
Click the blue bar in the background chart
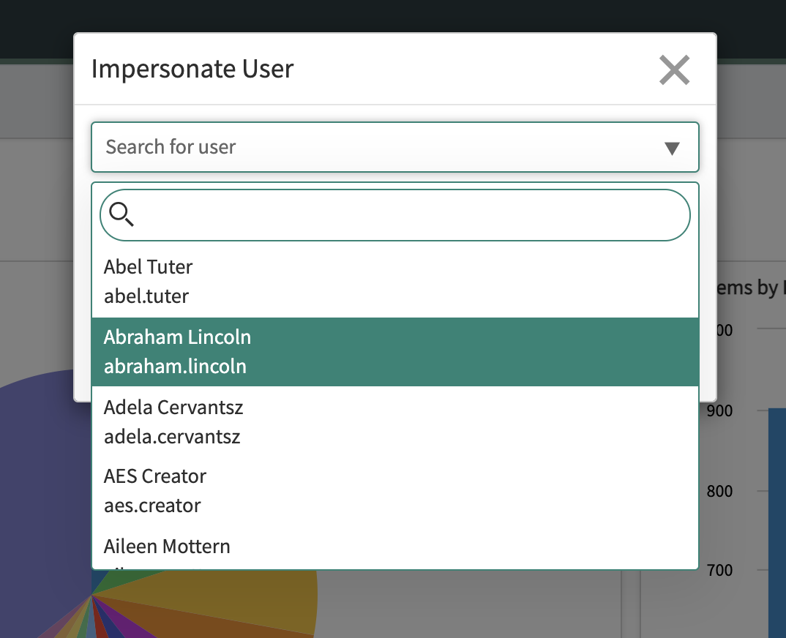pos(777,512)
